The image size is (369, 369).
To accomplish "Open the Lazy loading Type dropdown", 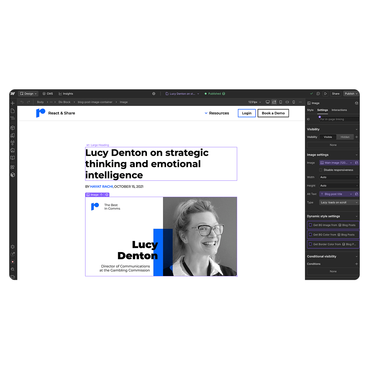I will click(x=339, y=202).
